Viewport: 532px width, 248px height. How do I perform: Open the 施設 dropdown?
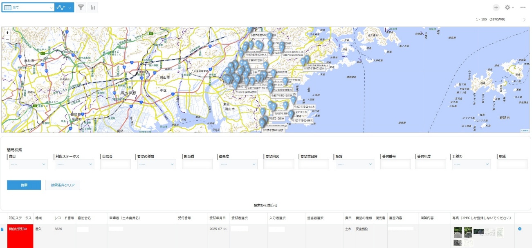(x=355, y=164)
